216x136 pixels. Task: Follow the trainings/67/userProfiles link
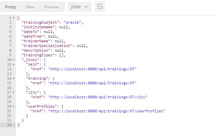[107, 111]
